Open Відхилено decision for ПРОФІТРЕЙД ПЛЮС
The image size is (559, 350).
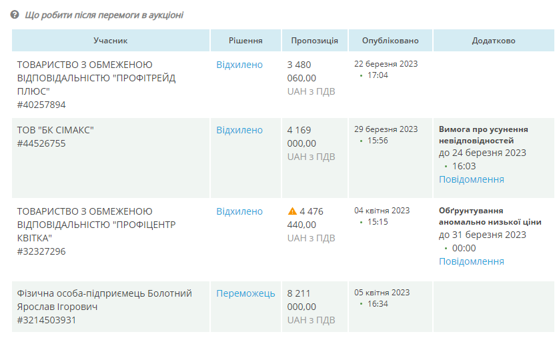[x=239, y=65]
